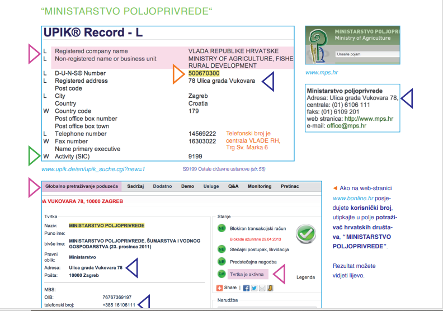443x311 pixels.
Task: Select the Pretinac tab
Action: pyautogui.click(x=290, y=186)
